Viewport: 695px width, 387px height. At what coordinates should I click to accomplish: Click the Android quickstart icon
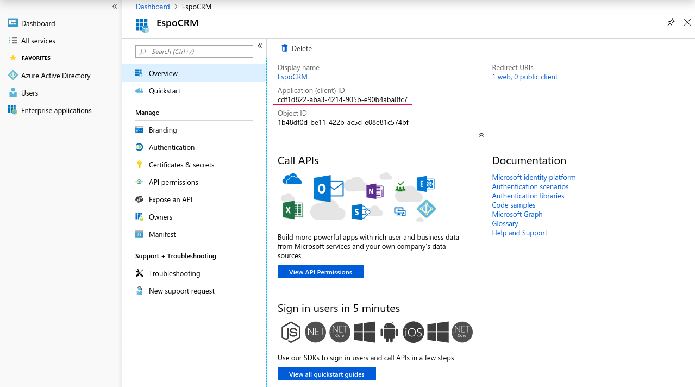pyautogui.click(x=389, y=332)
